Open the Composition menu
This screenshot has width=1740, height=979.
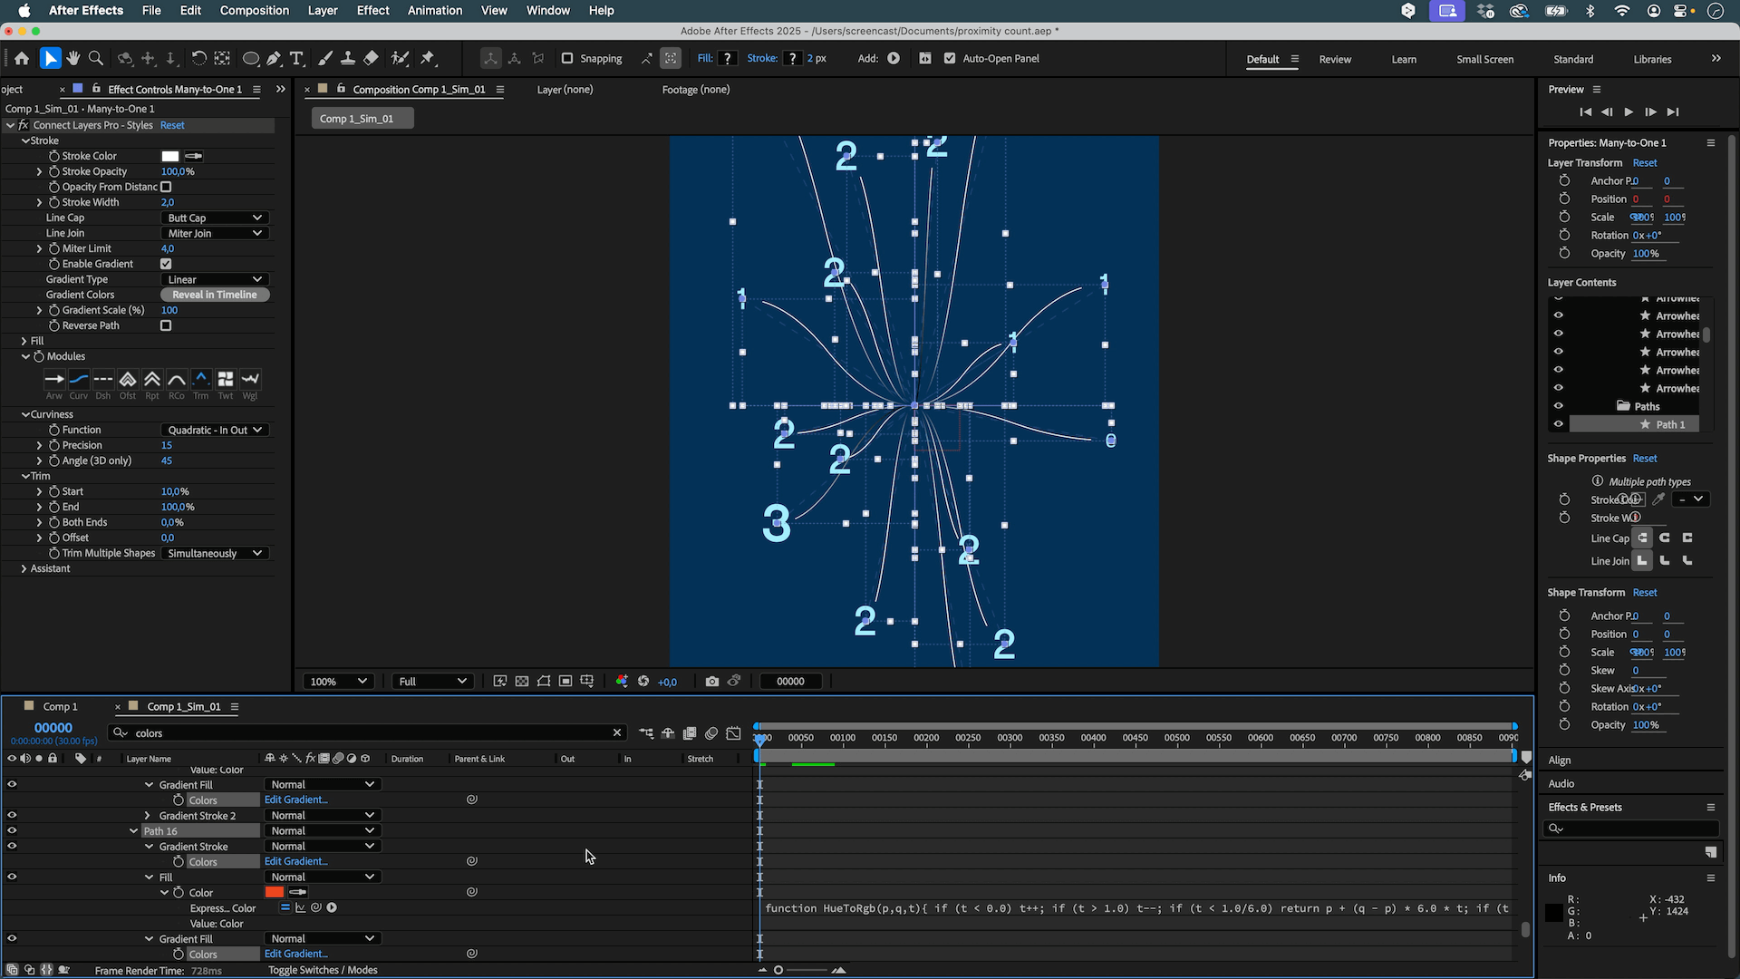[254, 11]
